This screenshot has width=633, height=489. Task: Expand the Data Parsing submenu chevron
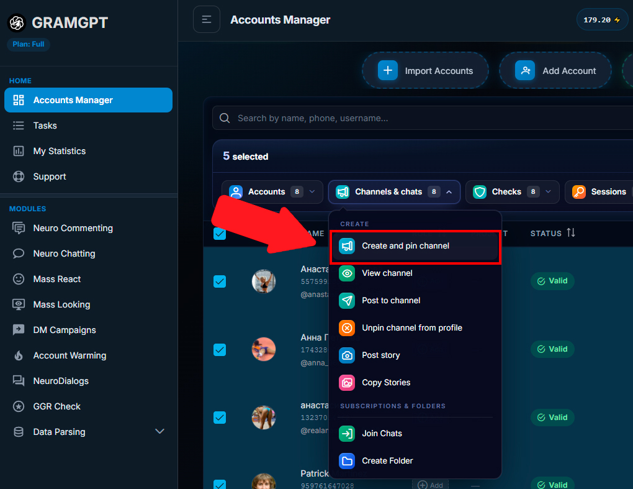coord(160,431)
